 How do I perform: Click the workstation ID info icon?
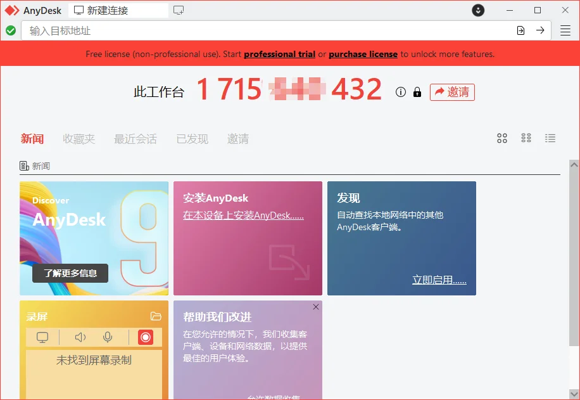click(401, 92)
